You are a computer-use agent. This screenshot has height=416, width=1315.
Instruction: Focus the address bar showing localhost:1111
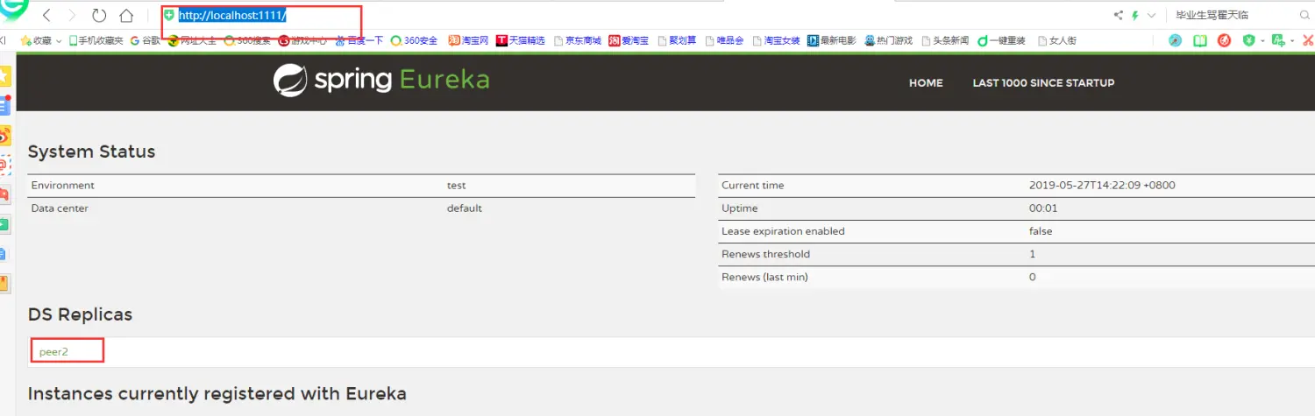(232, 16)
